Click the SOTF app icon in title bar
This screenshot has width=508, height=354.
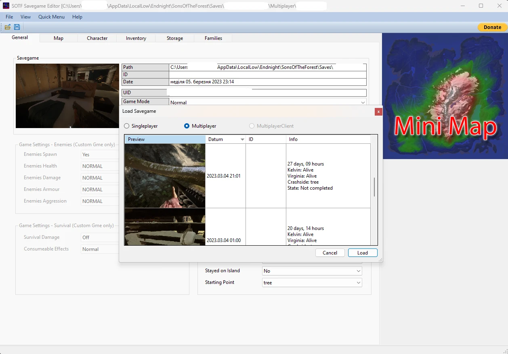tap(6, 6)
